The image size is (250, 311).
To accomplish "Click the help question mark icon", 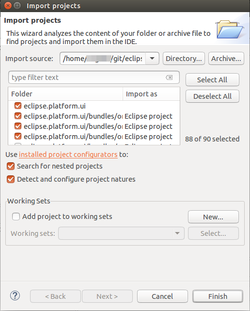I will [15, 295].
